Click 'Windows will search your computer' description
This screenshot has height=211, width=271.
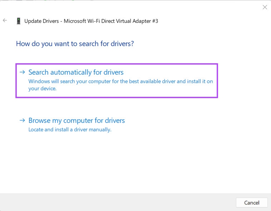(120, 85)
